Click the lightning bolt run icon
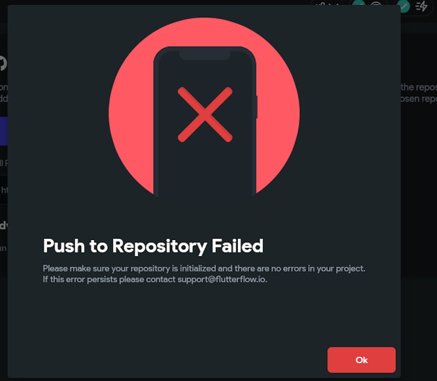Screen dimensions: 437x381 click(x=421, y=6)
